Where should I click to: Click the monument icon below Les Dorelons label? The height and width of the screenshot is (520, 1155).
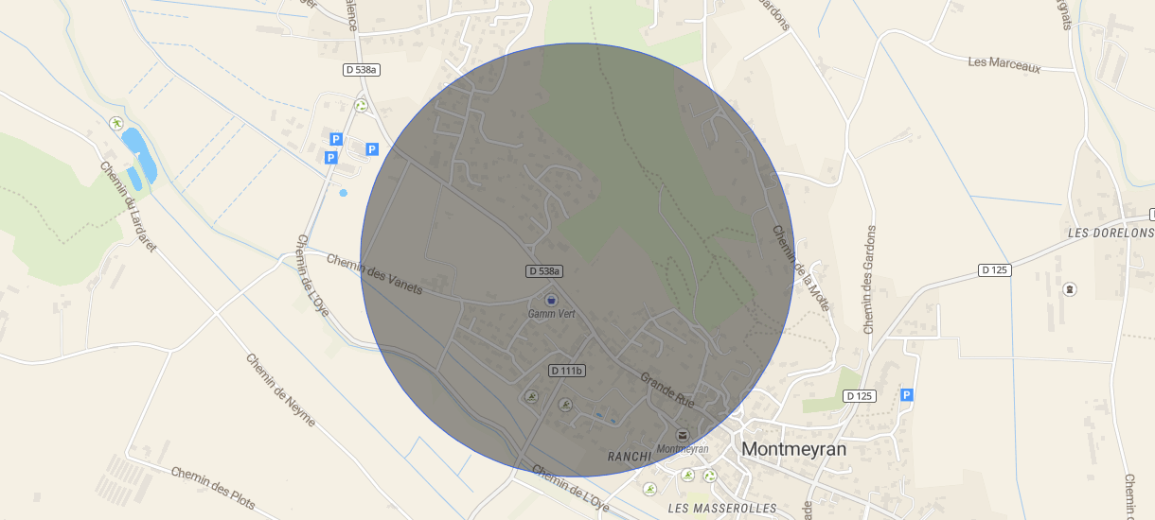1071,288
